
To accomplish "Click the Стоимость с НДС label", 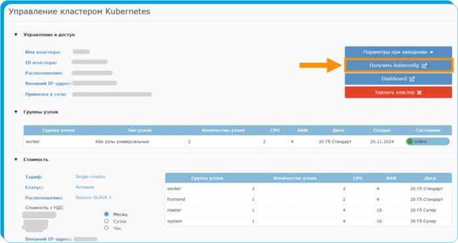I will (x=44, y=208).
